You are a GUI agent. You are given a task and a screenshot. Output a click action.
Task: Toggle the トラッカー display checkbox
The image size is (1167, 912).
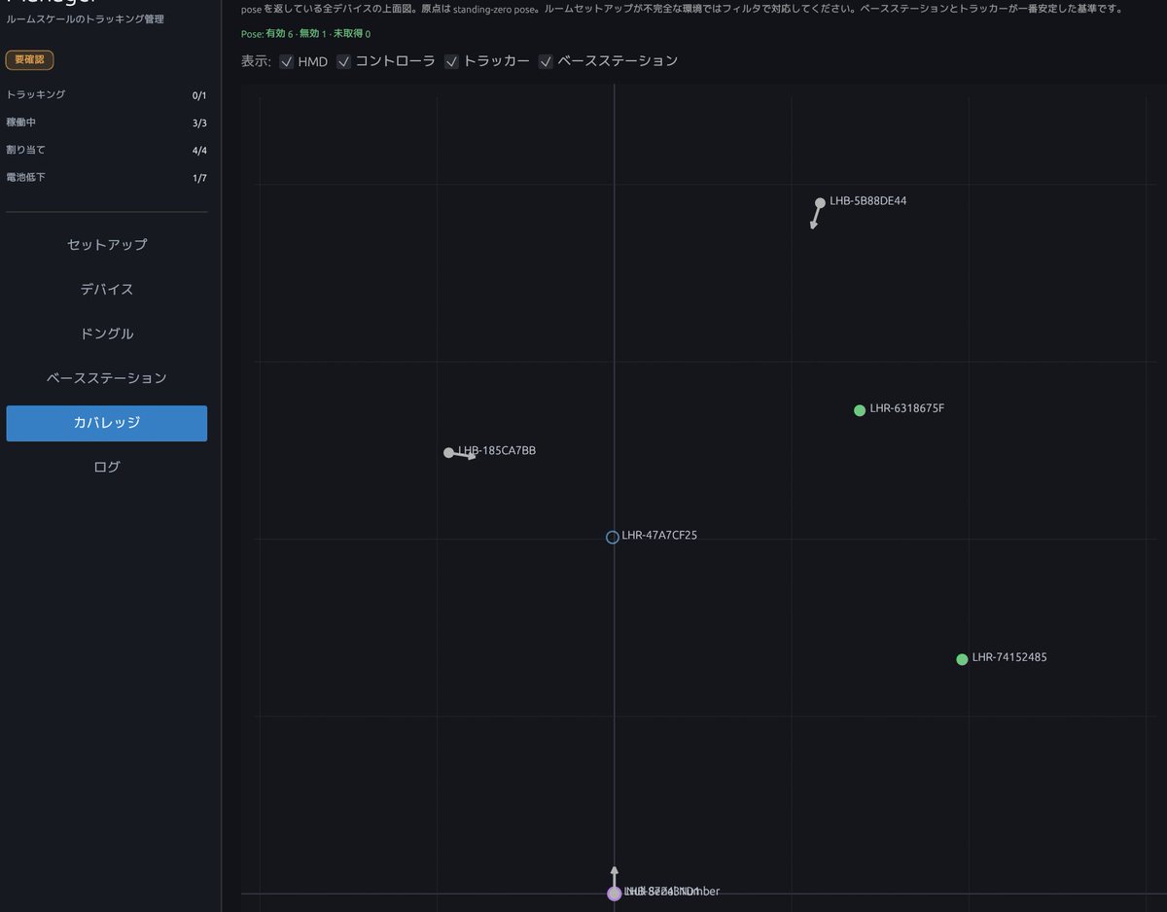pyautogui.click(x=451, y=62)
